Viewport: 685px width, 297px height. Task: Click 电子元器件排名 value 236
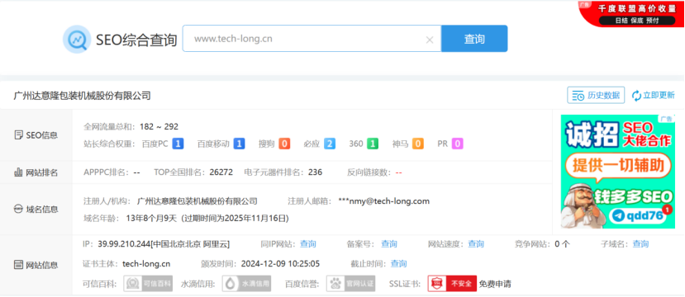(315, 172)
